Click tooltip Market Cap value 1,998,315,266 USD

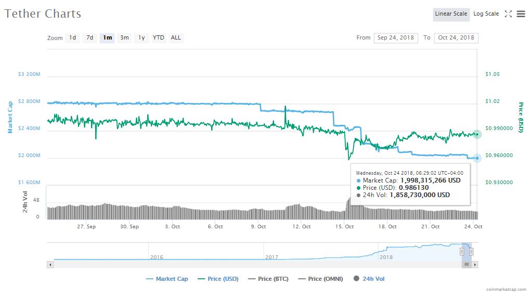coord(431,180)
